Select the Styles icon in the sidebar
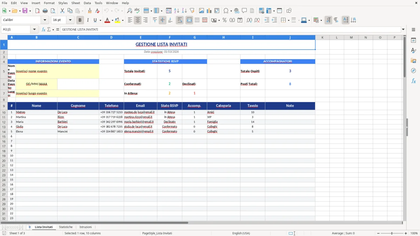The width and height of the screenshot is (420, 236). pyautogui.click(x=414, y=51)
